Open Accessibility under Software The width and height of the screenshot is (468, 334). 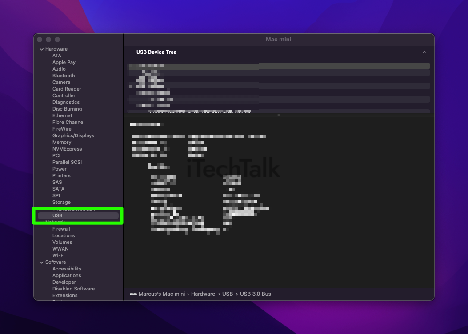pos(67,269)
